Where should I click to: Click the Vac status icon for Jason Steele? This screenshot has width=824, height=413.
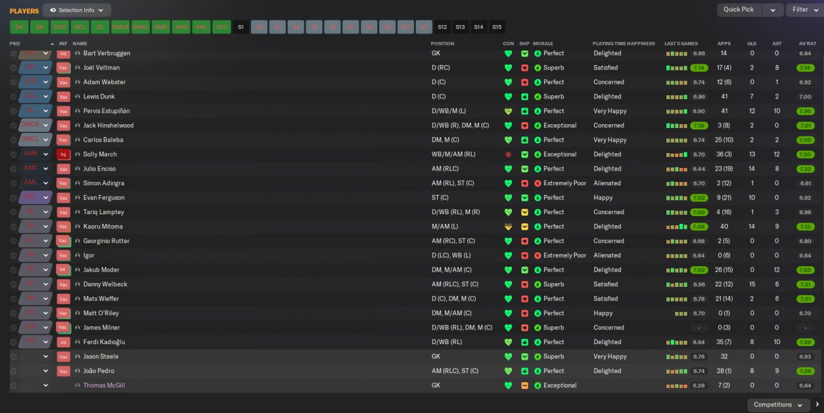click(x=63, y=356)
